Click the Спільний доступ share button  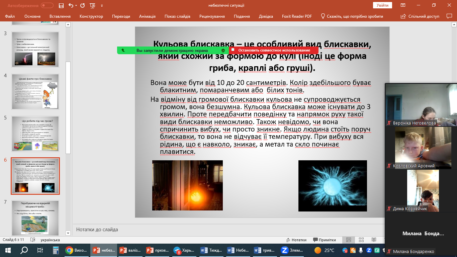[x=420, y=16]
